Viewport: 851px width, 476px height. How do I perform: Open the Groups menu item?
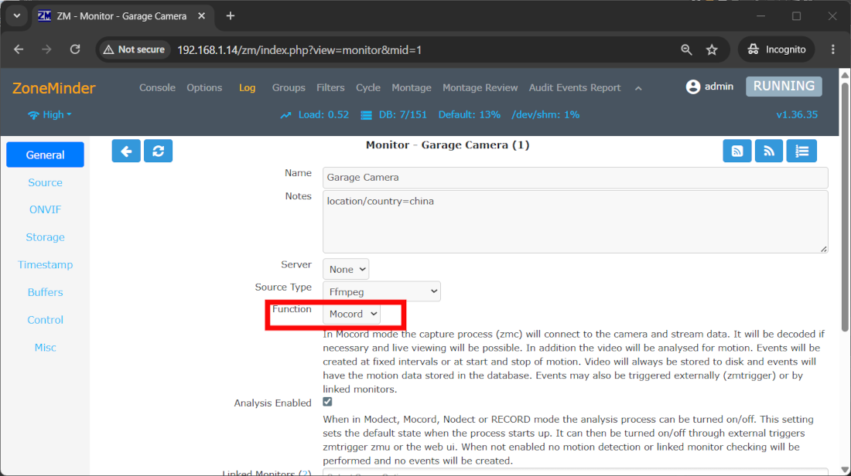pyautogui.click(x=289, y=88)
